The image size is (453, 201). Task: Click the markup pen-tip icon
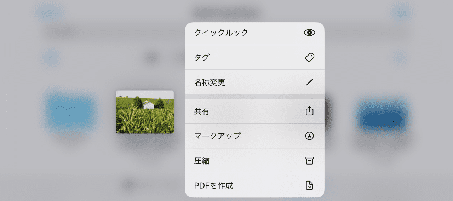[310, 136]
